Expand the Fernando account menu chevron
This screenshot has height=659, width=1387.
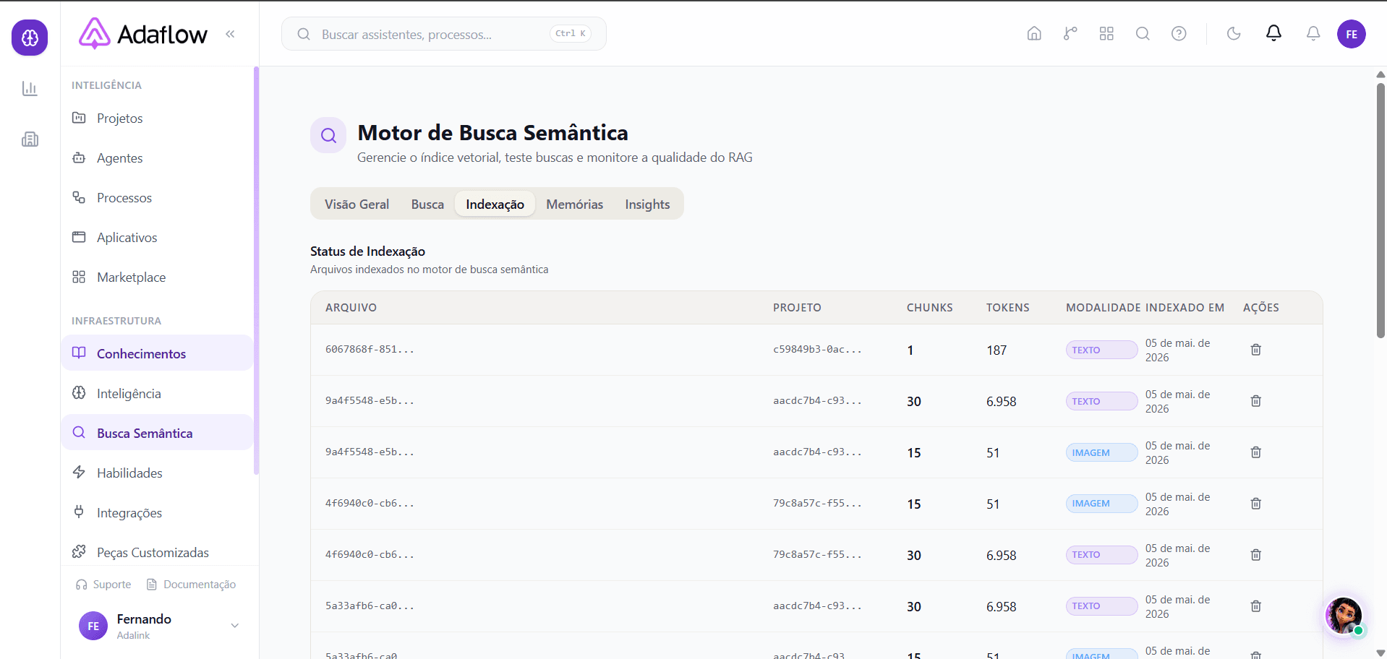pyautogui.click(x=234, y=626)
